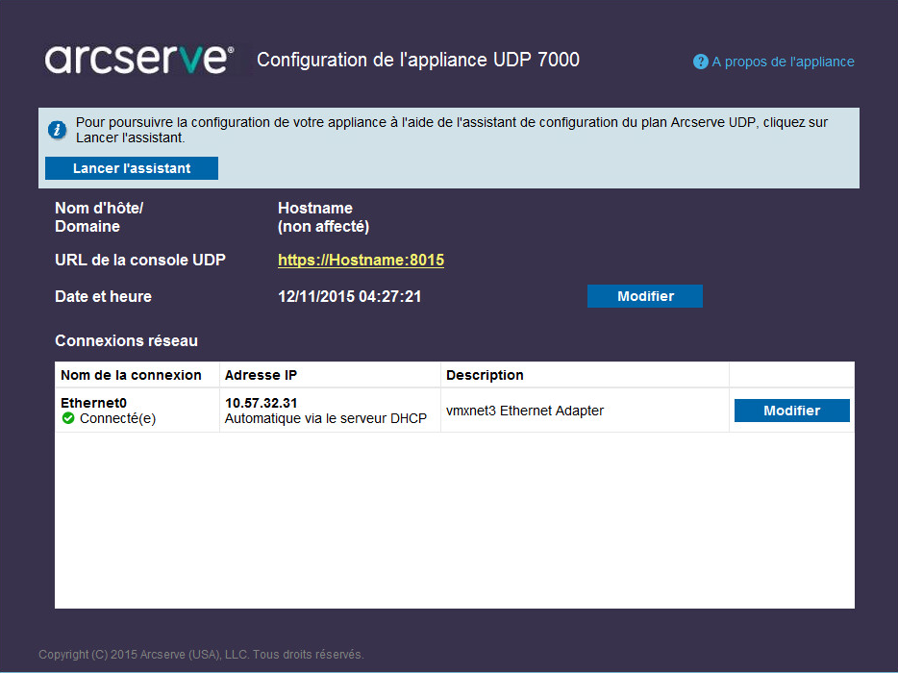Select IP address 10.57.32.31

tap(262, 403)
